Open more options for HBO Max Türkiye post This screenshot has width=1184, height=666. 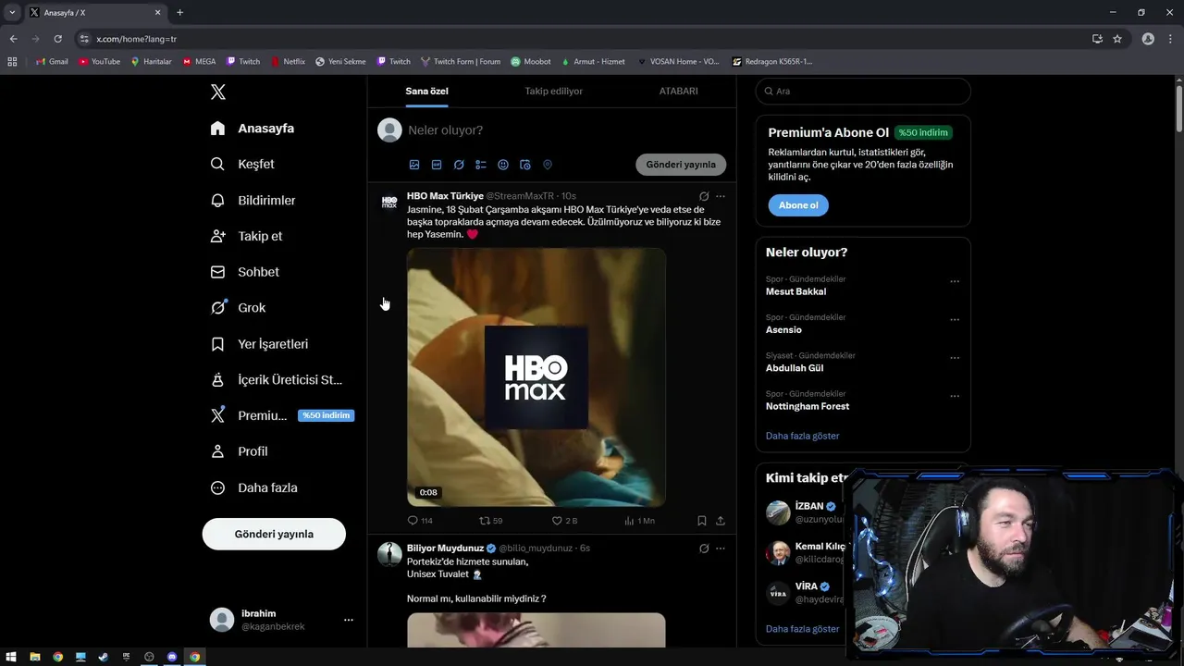pyautogui.click(x=721, y=196)
